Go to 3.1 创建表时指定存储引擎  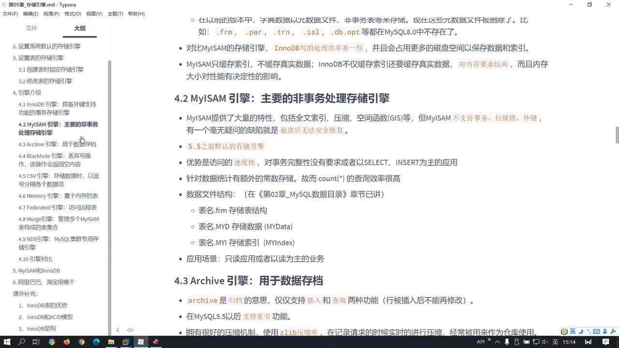[51, 70]
